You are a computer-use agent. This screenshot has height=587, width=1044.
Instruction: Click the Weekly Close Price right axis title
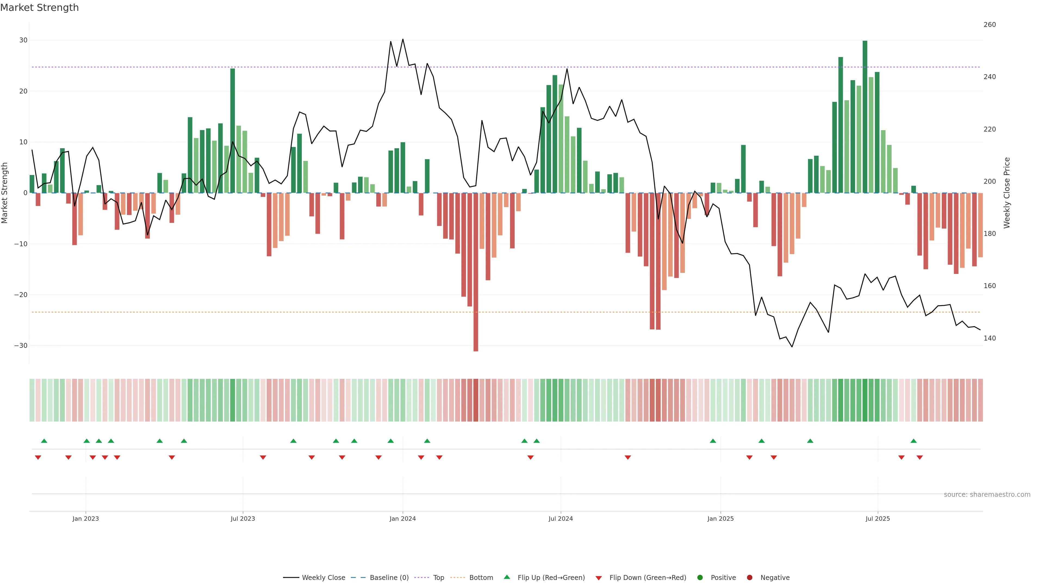click(x=1007, y=193)
